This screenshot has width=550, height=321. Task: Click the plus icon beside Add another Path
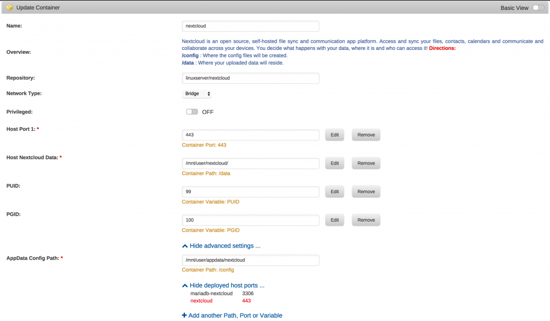[x=184, y=316]
